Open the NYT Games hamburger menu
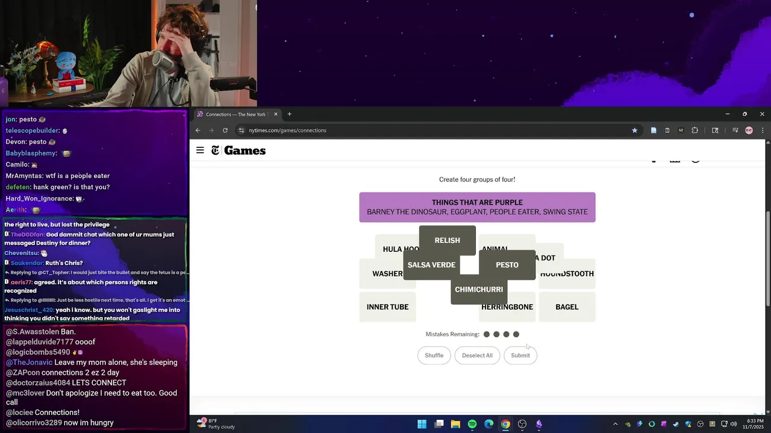The width and height of the screenshot is (771, 433). pos(200,150)
